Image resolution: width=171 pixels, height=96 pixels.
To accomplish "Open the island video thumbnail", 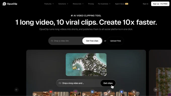I will [x=86, y=64].
